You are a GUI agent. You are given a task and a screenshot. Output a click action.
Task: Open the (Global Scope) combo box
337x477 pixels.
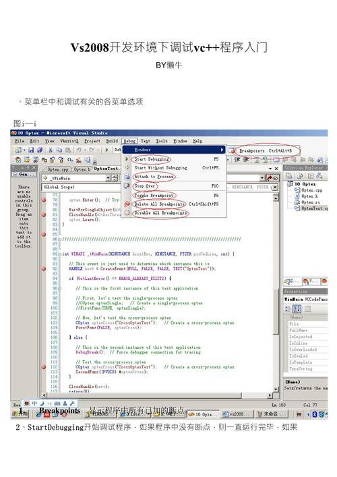click(81, 187)
